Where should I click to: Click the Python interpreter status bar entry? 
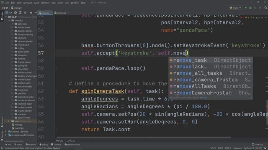tap(253, 148)
